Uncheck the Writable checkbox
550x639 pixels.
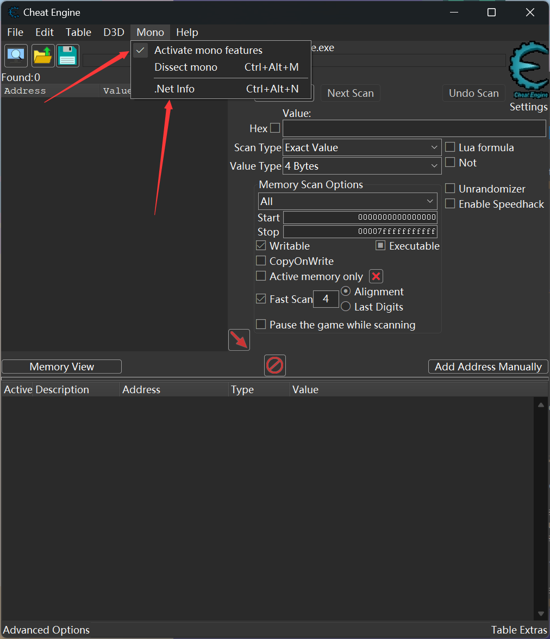click(x=261, y=246)
